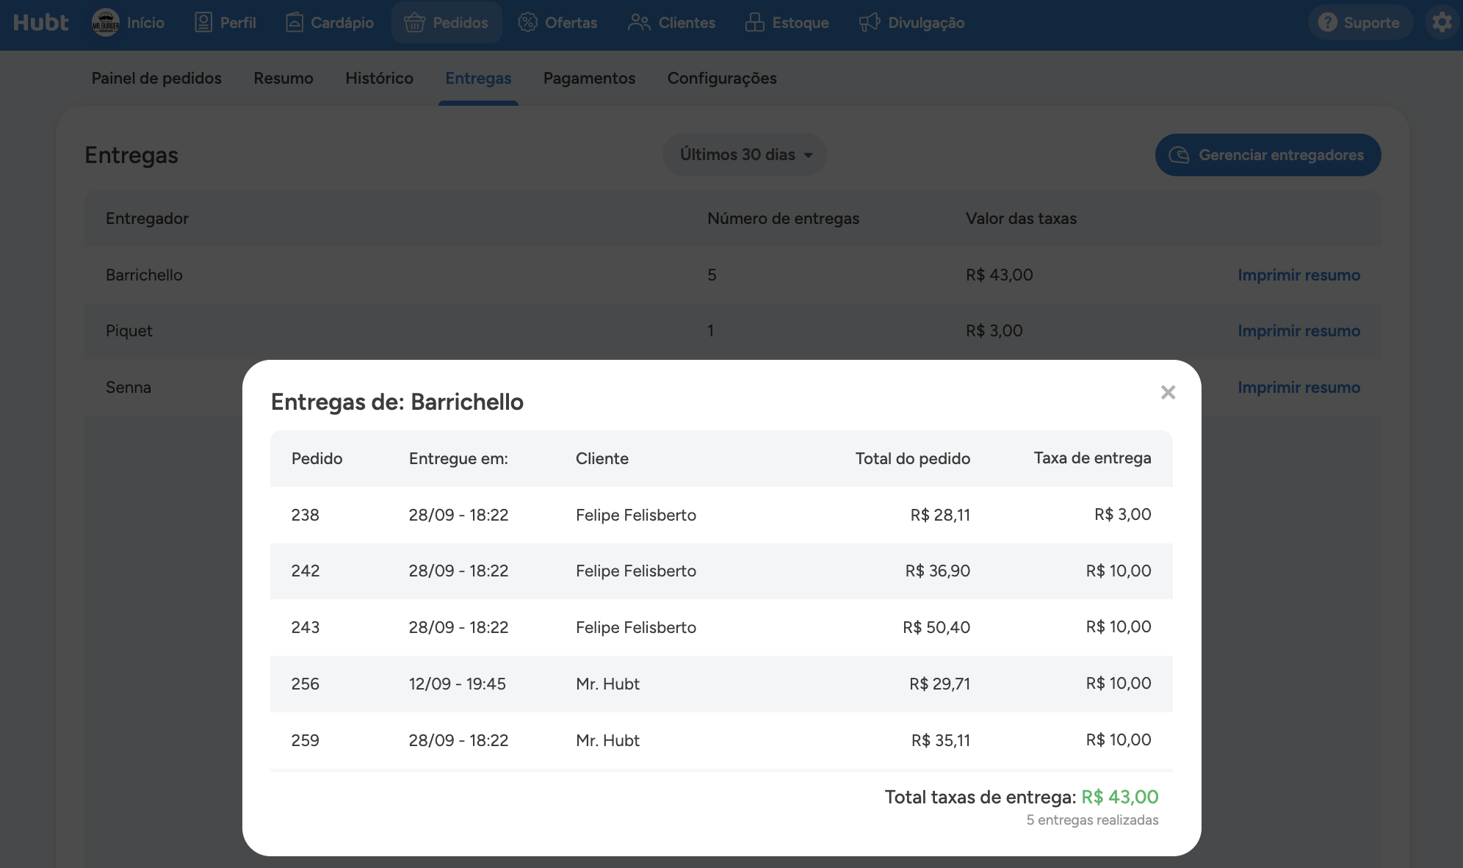Image resolution: width=1463 pixels, height=868 pixels.
Task: Switch to Resumo tab
Action: click(283, 78)
